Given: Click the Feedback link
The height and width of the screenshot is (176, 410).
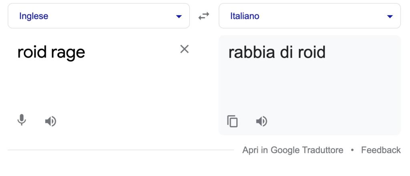Looking at the screenshot, I should (381, 150).
